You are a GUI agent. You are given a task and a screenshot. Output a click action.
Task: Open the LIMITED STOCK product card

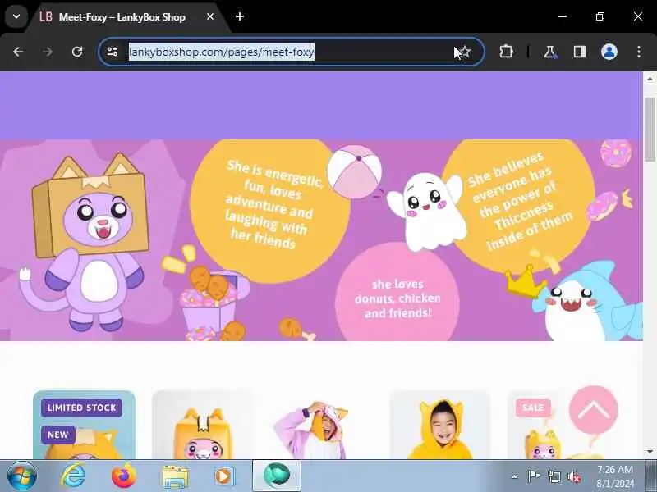pos(84,425)
